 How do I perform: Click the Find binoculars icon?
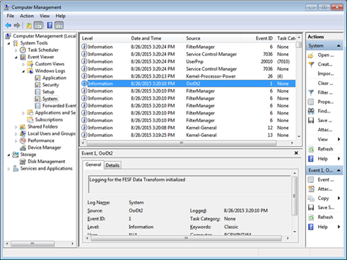pyautogui.click(x=311, y=111)
